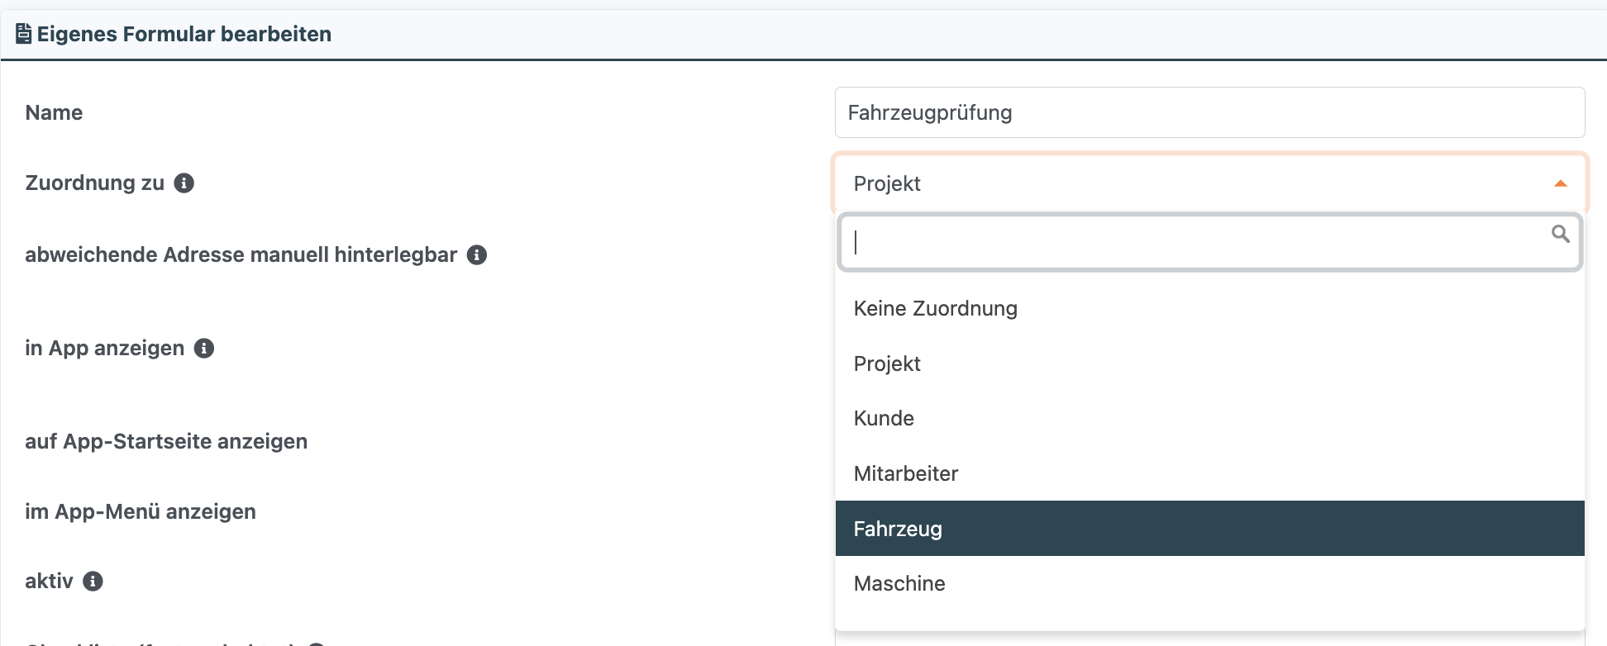This screenshot has height=646, width=1607.
Task: Select the Keine Zuordnung option
Action: (935, 309)
